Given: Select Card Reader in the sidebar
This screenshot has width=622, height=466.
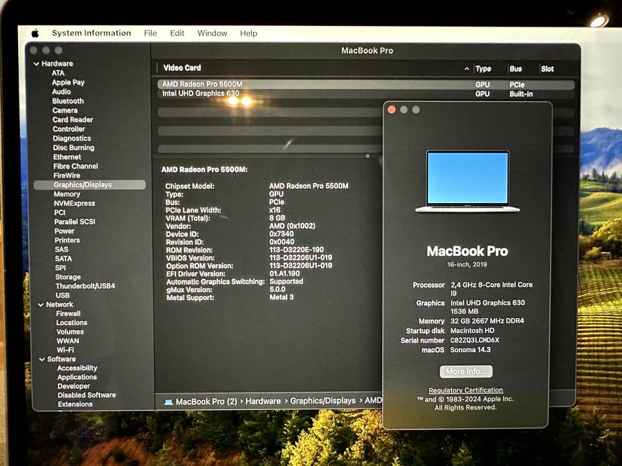Looking at the screenshot, I should [73, 120].
